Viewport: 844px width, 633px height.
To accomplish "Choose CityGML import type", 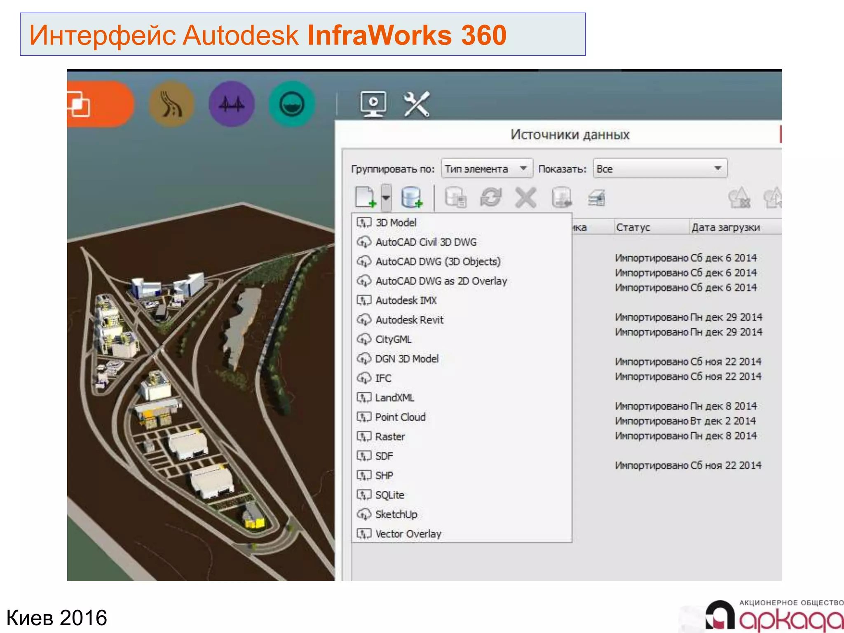I will (x=462, y=339).
